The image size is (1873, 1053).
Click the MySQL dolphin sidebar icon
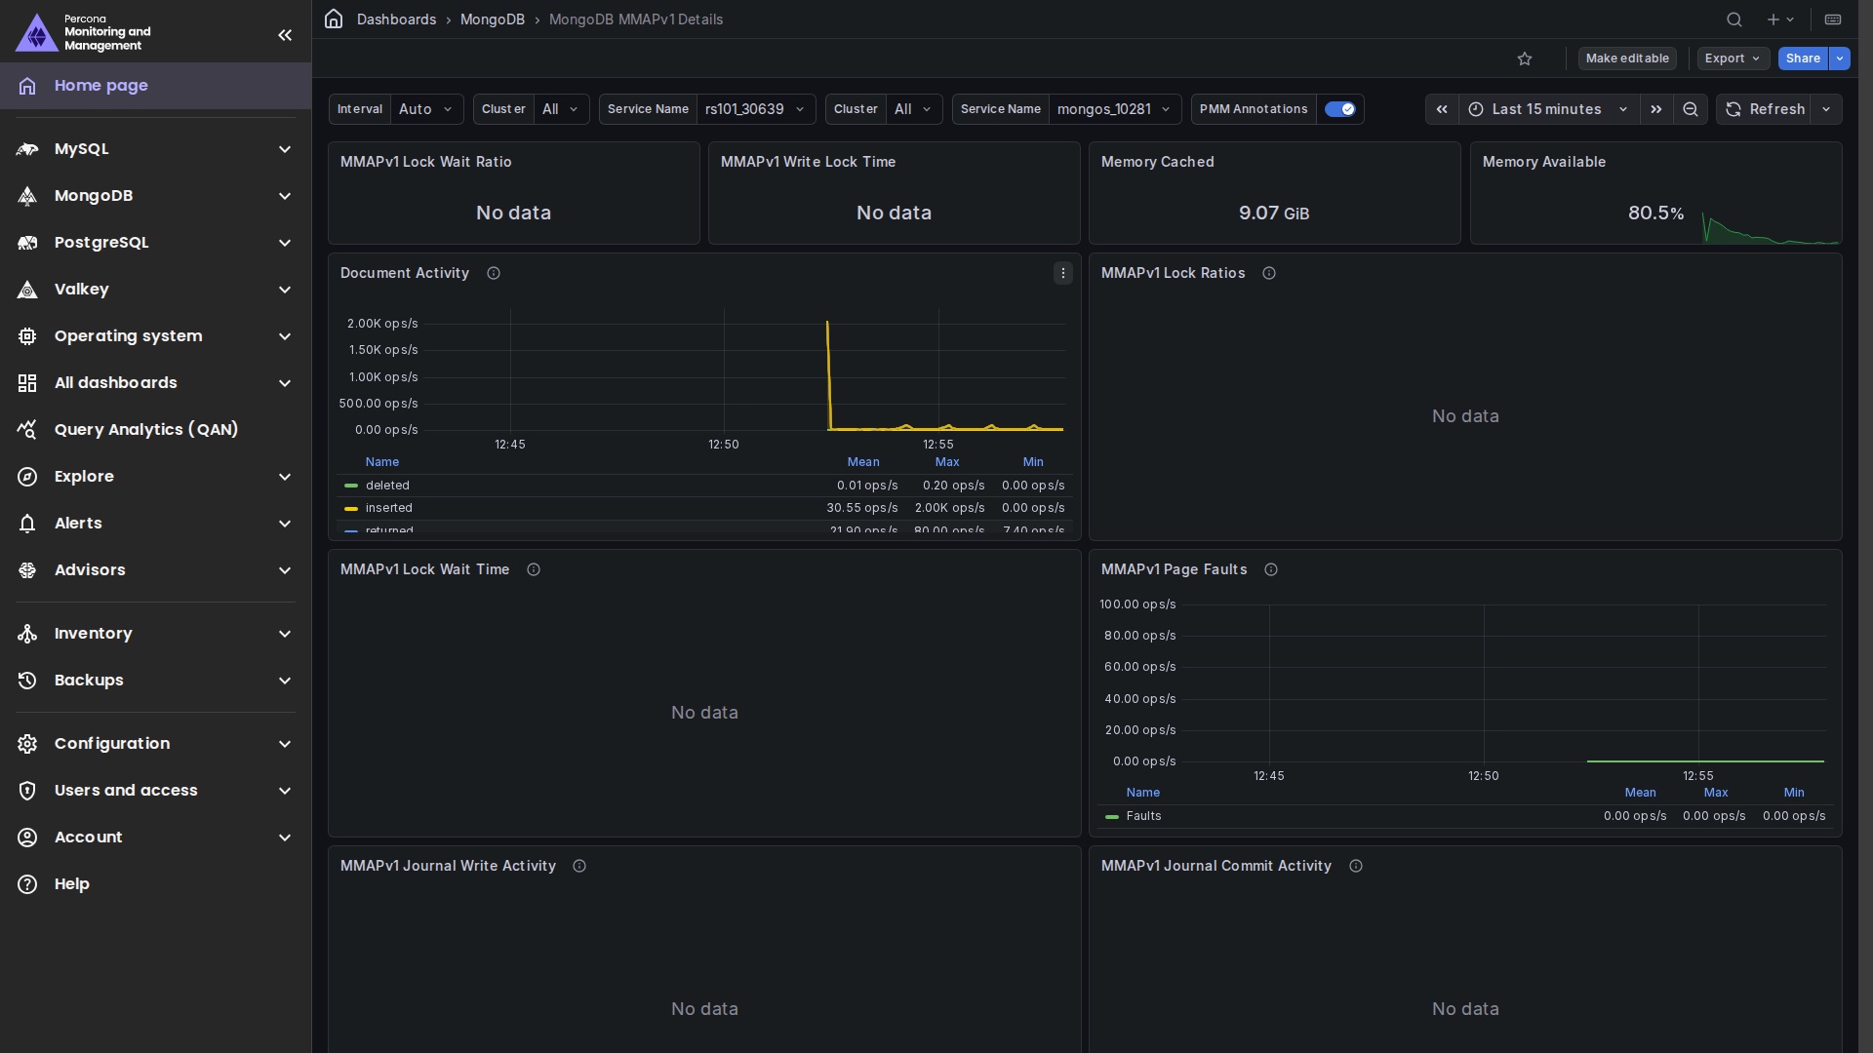(27, 149)
